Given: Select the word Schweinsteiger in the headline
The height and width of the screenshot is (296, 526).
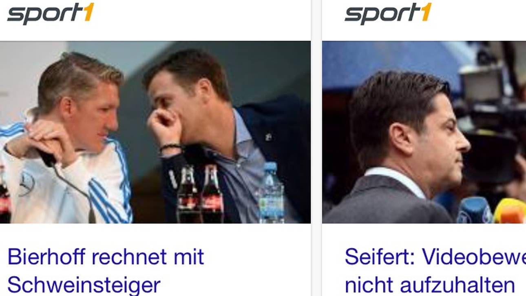Looking at the screenshot, I should click(84, 285).
